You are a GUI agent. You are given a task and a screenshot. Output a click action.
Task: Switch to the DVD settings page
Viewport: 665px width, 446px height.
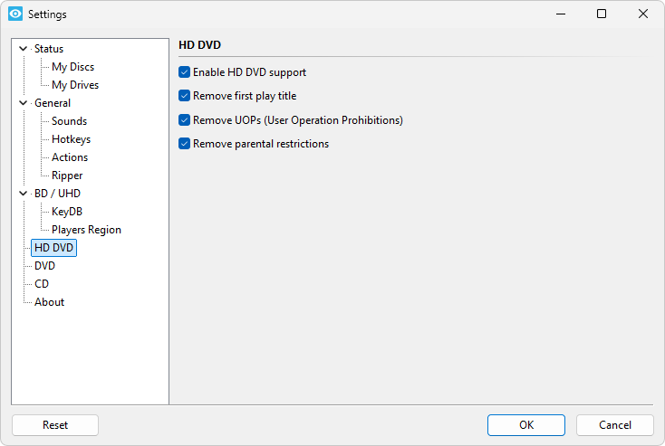(44, 266)
